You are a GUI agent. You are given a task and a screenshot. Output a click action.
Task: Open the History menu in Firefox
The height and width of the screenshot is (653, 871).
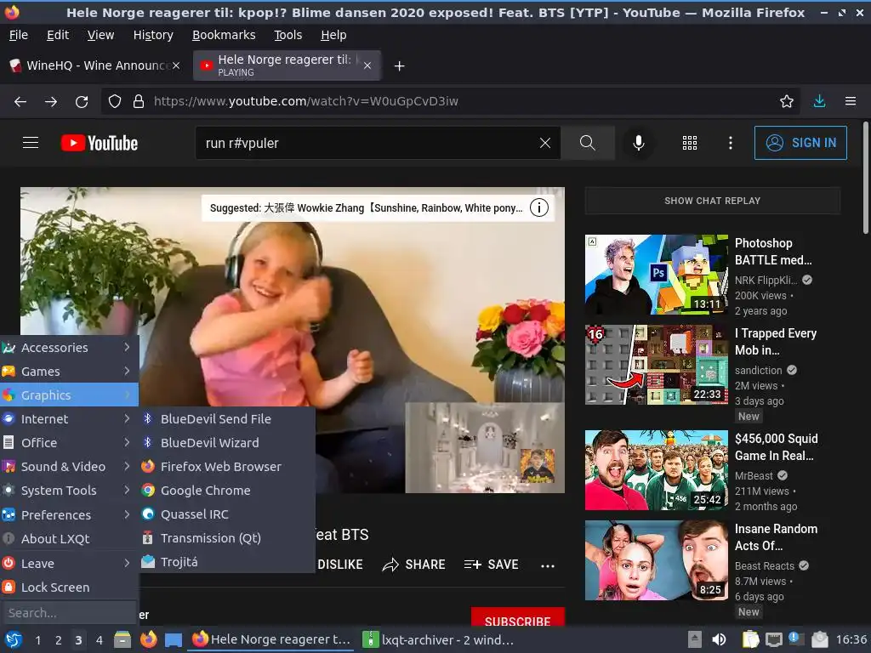coord(153,35)
